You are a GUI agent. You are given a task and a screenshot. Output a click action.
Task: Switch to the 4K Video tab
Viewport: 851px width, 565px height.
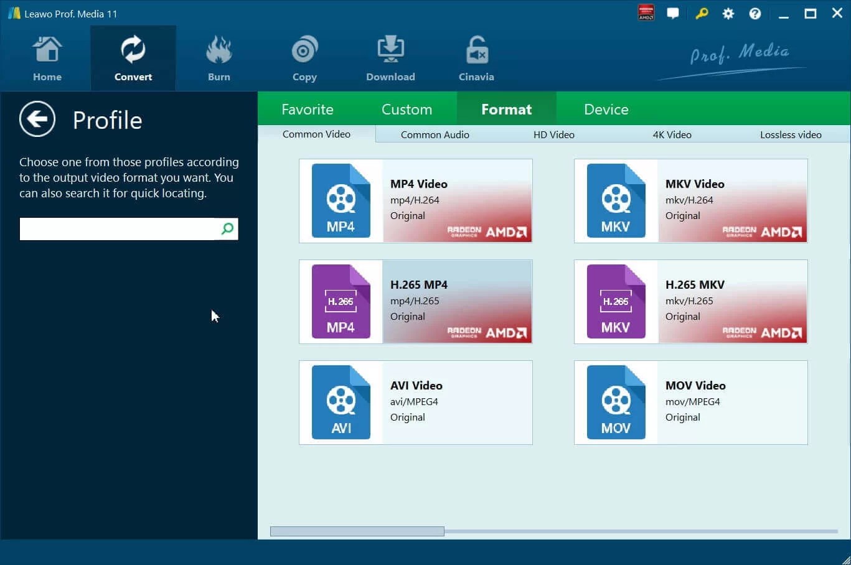tap(672, 134)
